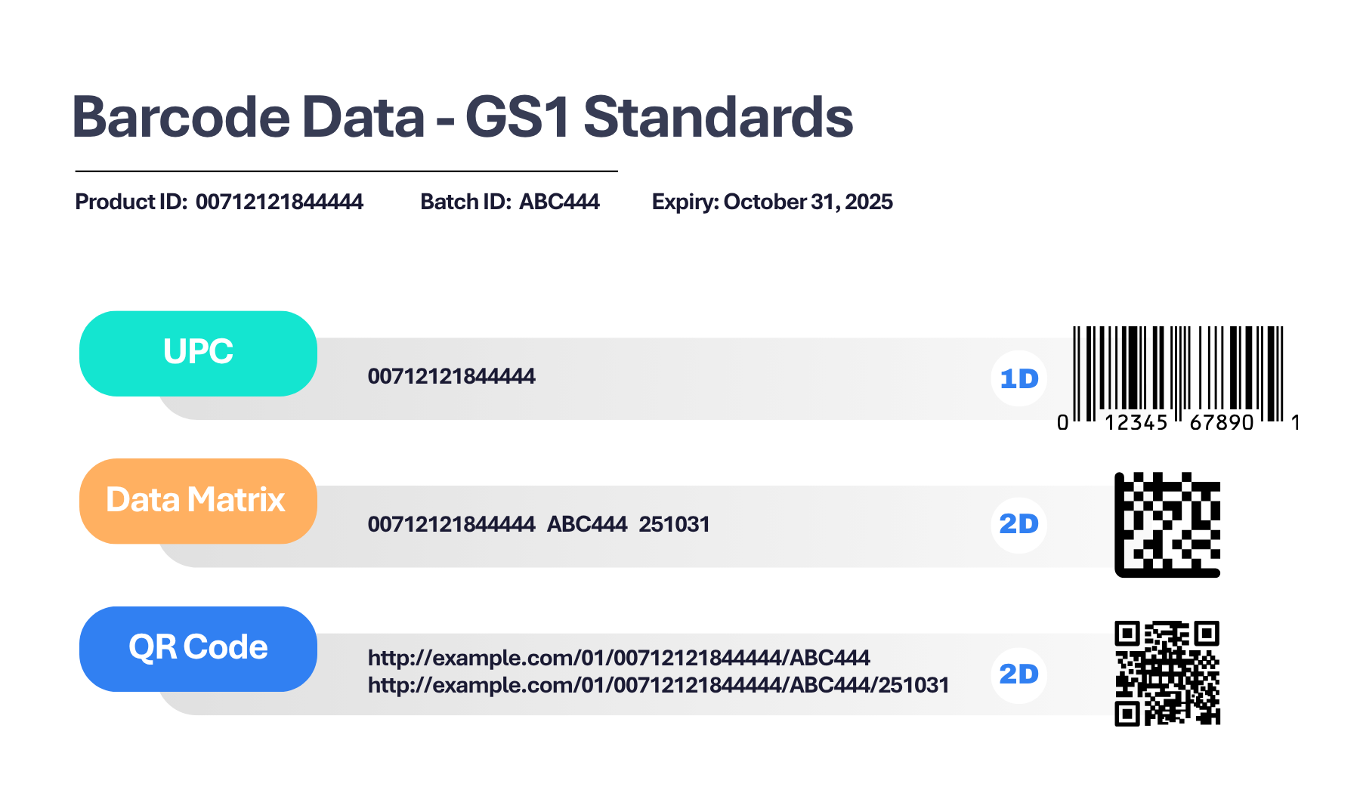This screenshot has width=1360, height=793.
Task: Click the UPC row number 00712121844444
Action: point(451,376)
